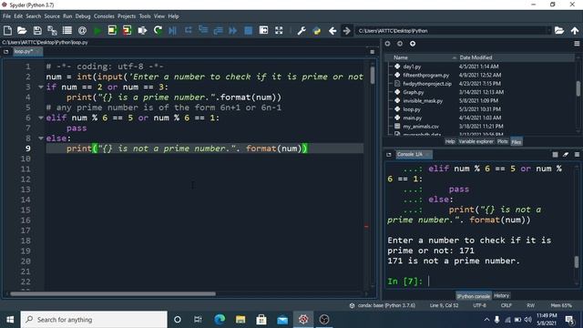Open the Tools menu

coord(145,16)
